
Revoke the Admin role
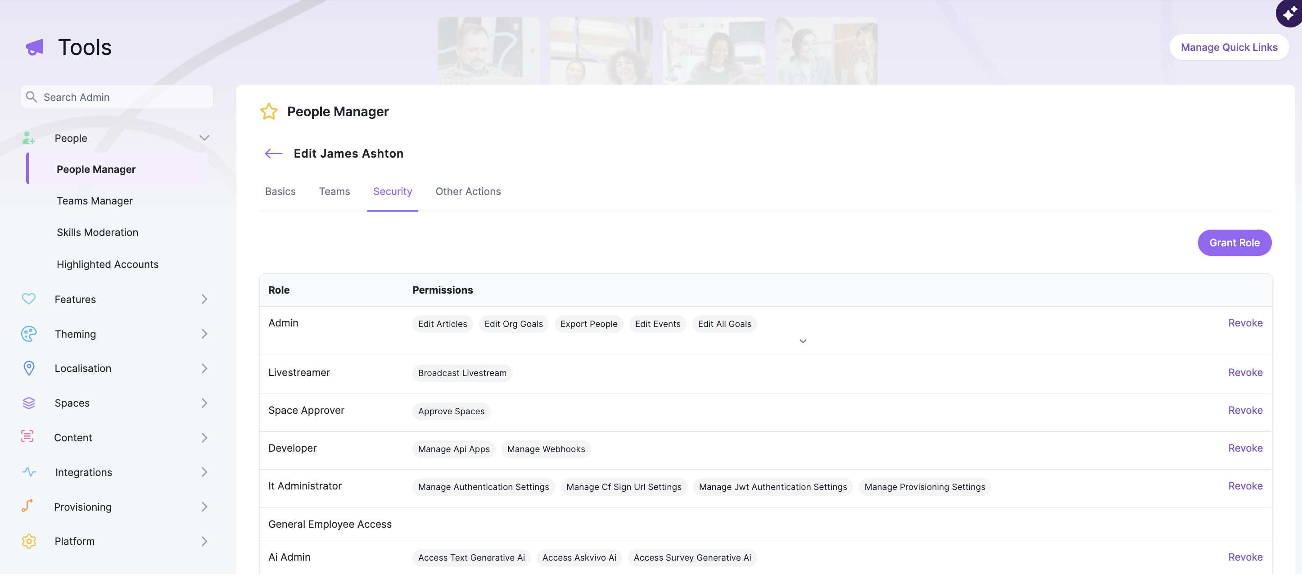click(1245, 323)
